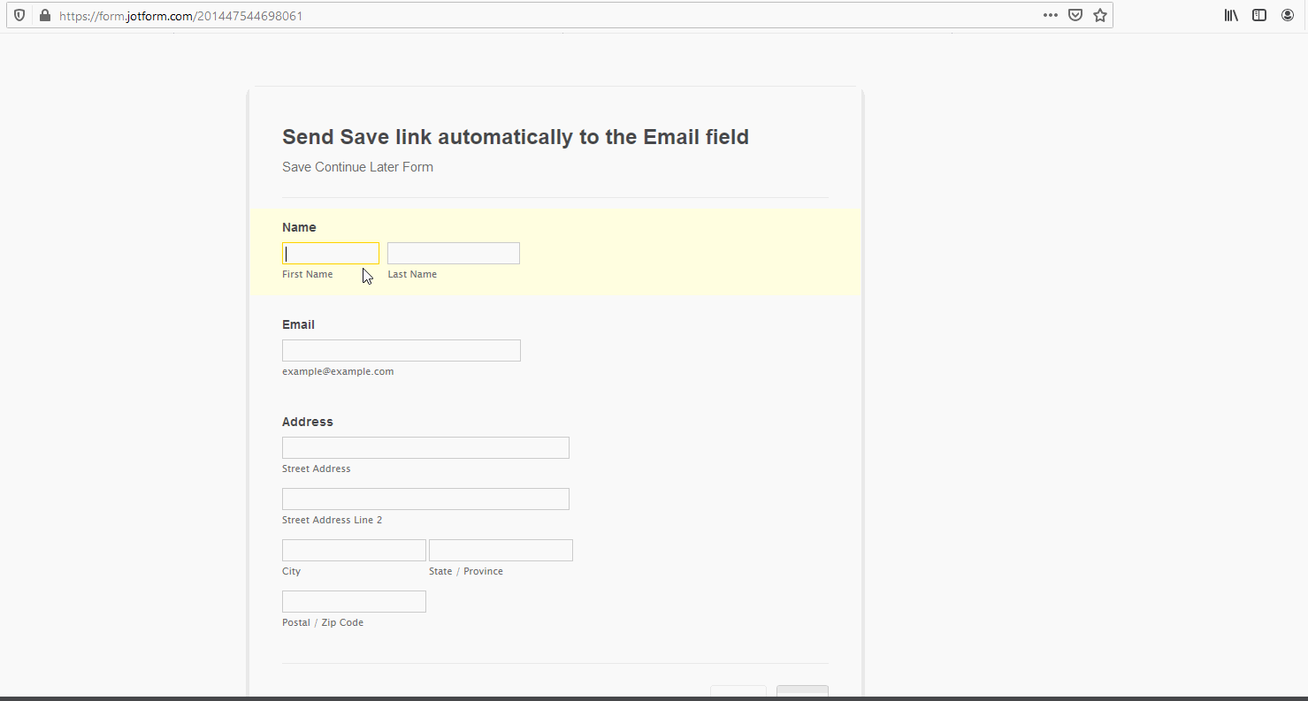Viewport: 1308px width, 701px height.
Task: Save the page to Pocket
Action: (x=1075, y=14)
